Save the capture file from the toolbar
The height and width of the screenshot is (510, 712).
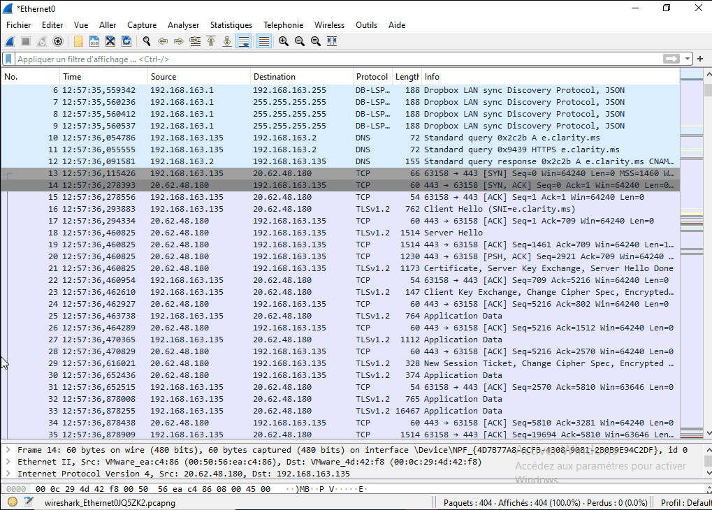point(94,41)
